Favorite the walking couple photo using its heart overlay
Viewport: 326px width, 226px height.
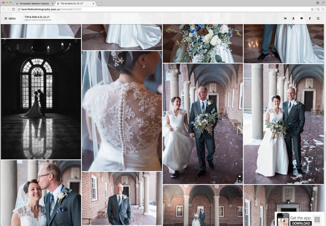240,176
